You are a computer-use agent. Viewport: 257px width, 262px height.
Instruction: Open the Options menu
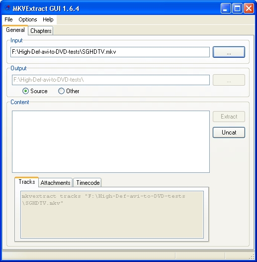click(28, 19)
